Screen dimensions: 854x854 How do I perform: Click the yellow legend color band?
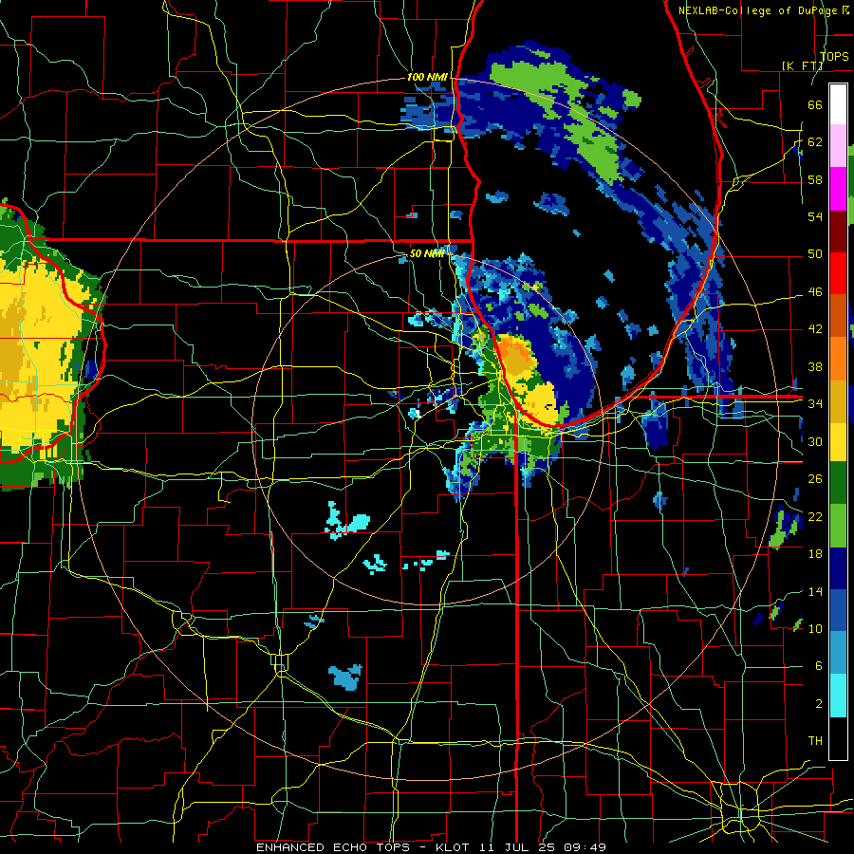click(838, 442)
